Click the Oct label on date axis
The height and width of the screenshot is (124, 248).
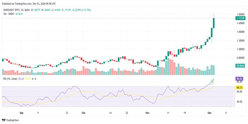point(83,113)
